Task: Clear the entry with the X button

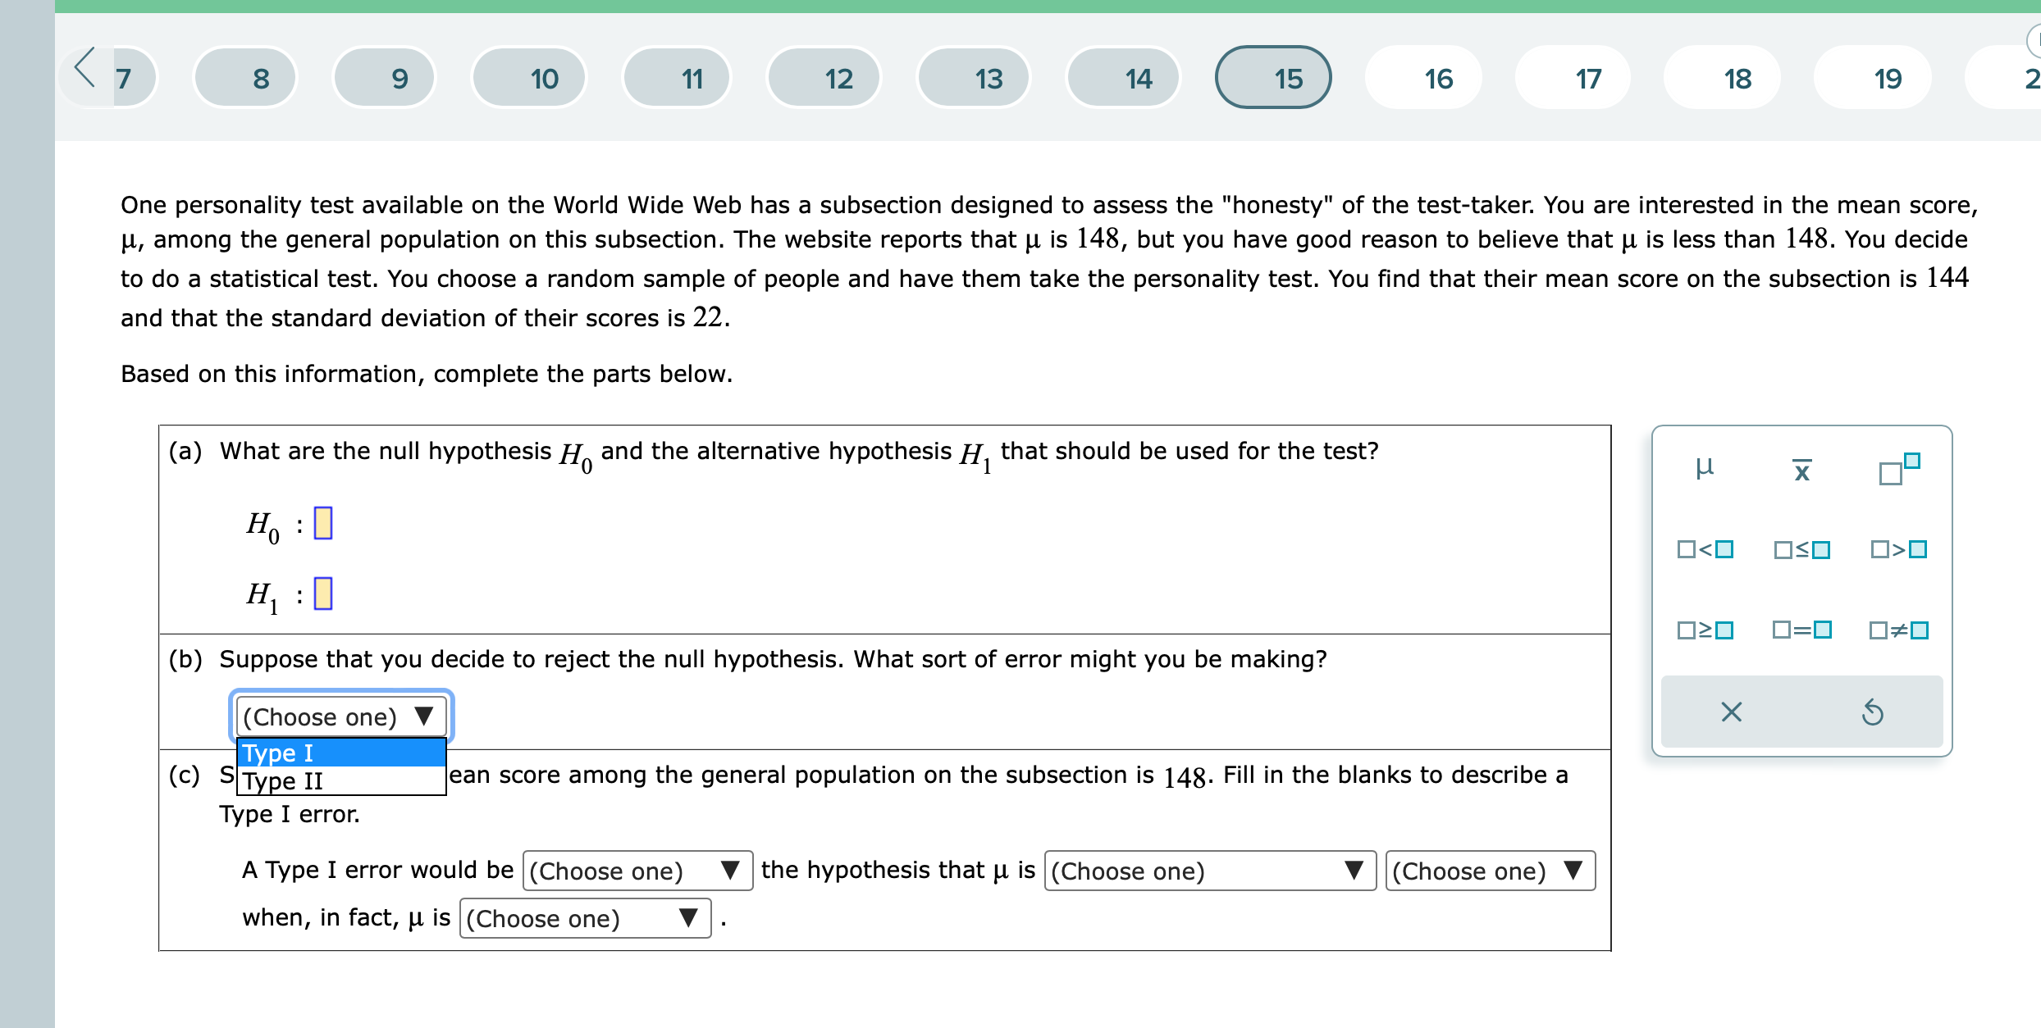Action: [x=1731, y=712]
